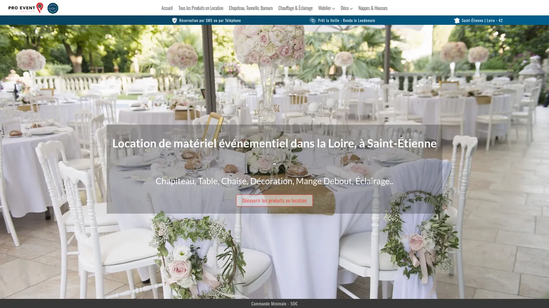This screenshot has height=308, width=549.
Task: Click the 'Location de matériel événementiel' headline
Action: 274,143
